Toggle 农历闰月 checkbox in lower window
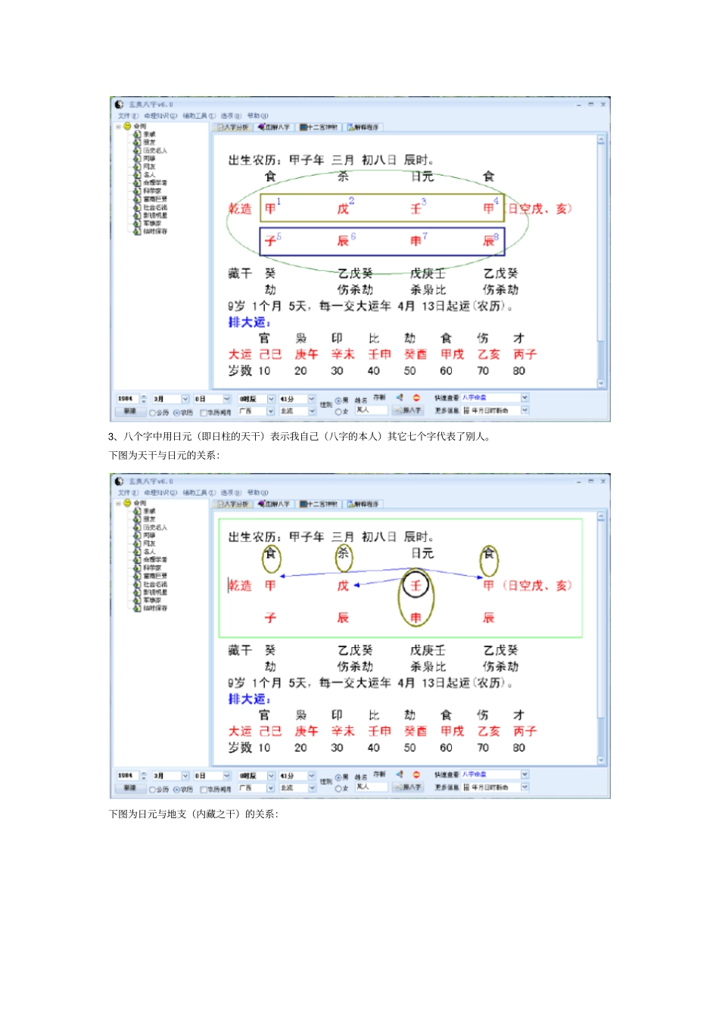 click(x=204, y=789)
